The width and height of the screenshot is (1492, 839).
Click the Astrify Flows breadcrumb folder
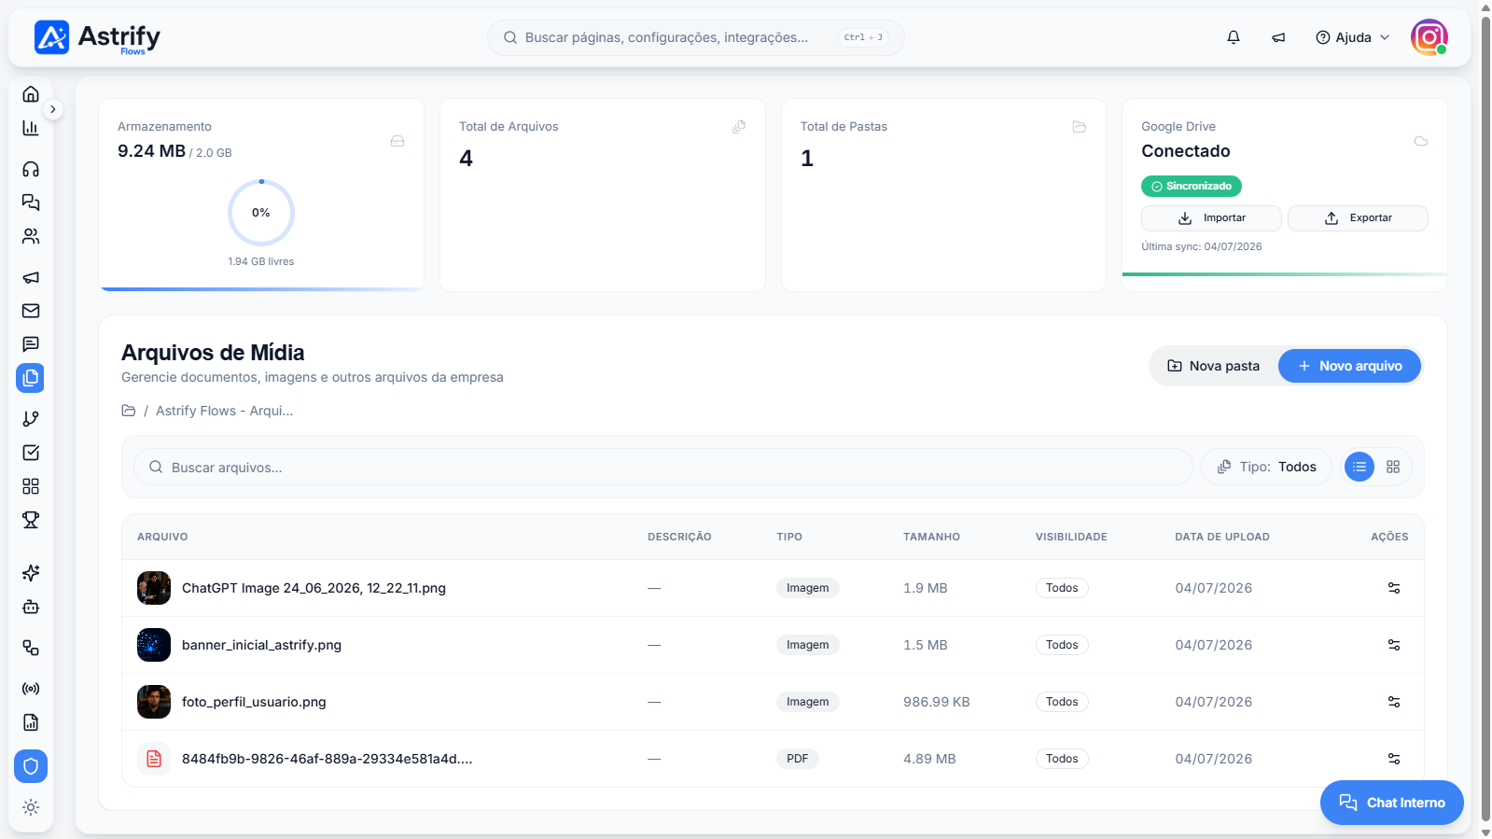[x=224, y=411]
